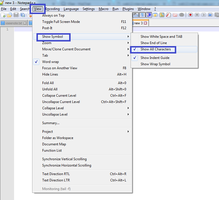The width and height of the screenshot is (219, 200).
Task: Click the Save All toolbar icon
Action: [23, 15]
